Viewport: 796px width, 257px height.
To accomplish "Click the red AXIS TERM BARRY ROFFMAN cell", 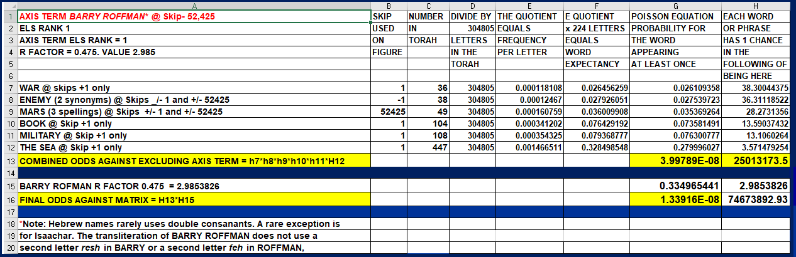I will (194, 16).
